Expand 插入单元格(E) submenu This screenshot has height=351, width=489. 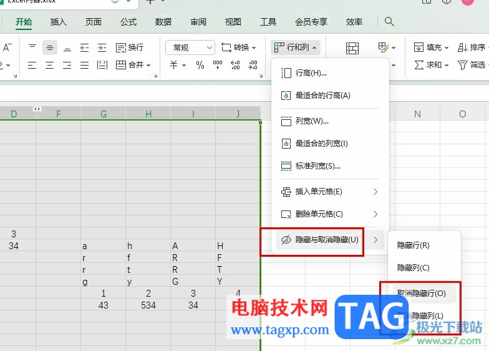point(331,191)
